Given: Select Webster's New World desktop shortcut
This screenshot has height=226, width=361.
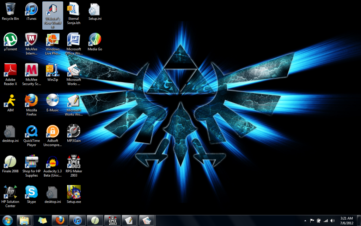Looking at the screenshot, I should (53, 16).
